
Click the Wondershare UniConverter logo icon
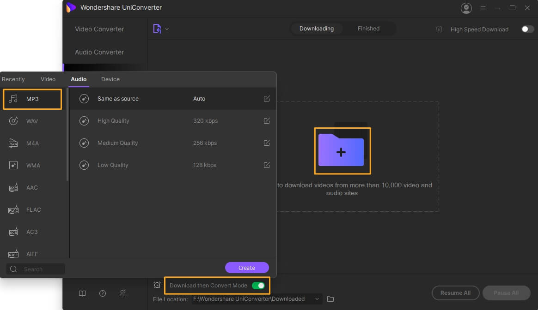[71, 7]
